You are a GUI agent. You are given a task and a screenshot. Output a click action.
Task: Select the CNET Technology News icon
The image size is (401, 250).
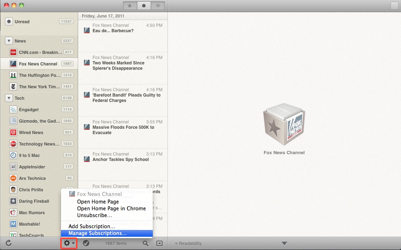click(x=13, y=144)
